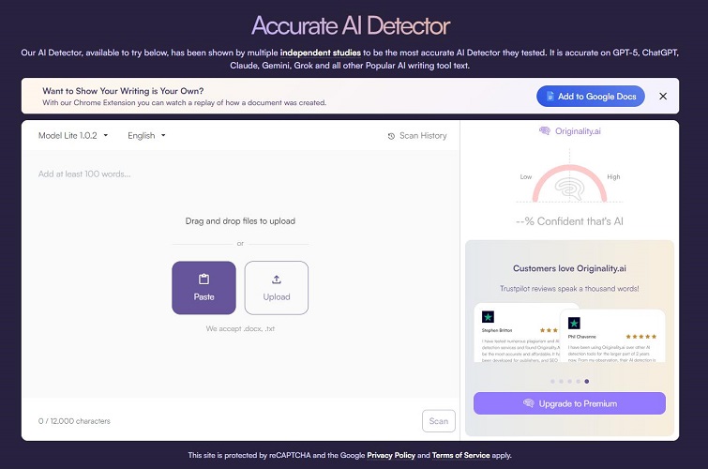Click the brain icon on Upgrade to Premium

pyautogui.click(x=528, y=403)
